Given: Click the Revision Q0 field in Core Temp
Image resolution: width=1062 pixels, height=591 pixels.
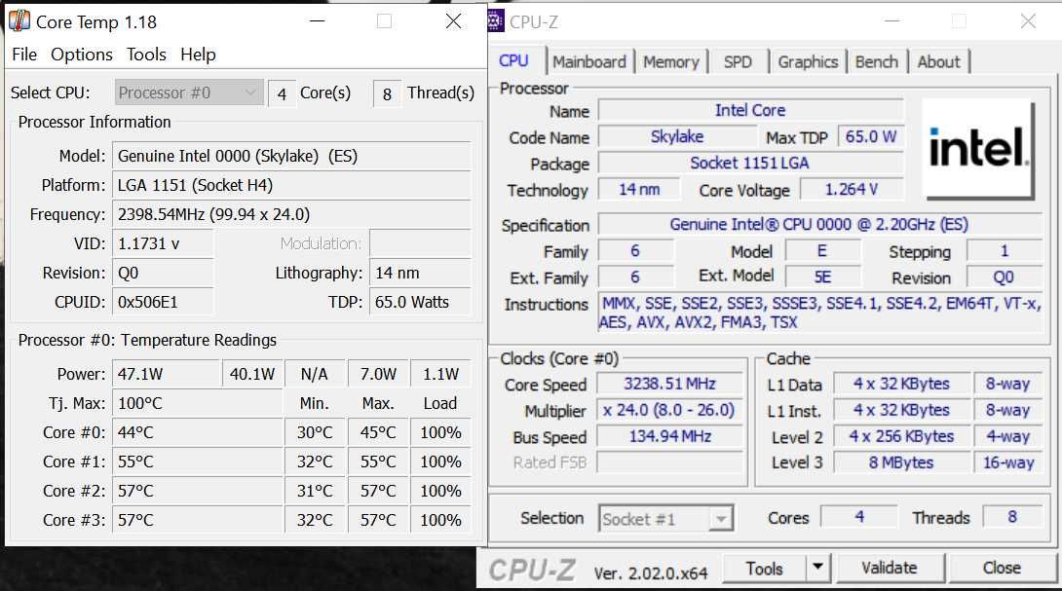Looking at the screenshot, I should [x=163, y=273].
